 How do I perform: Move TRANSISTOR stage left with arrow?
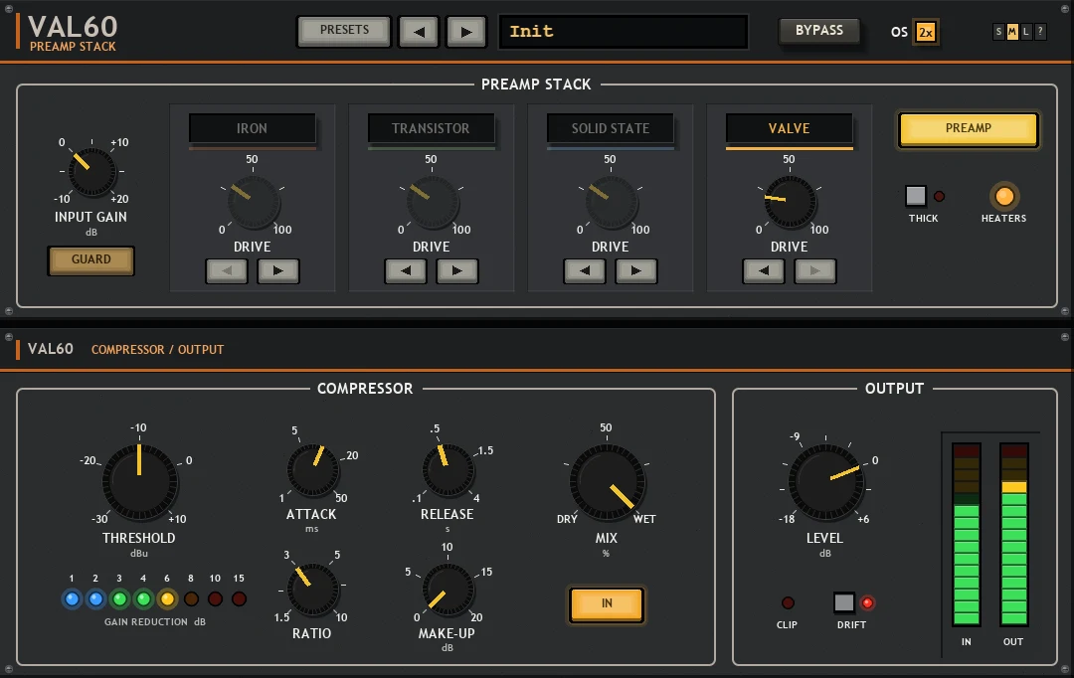coord(406,271)
